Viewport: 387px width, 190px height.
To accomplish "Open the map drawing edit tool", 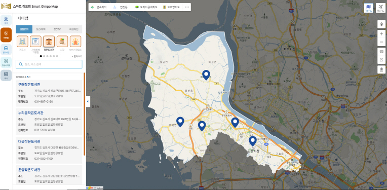I will tap(381, 60).
